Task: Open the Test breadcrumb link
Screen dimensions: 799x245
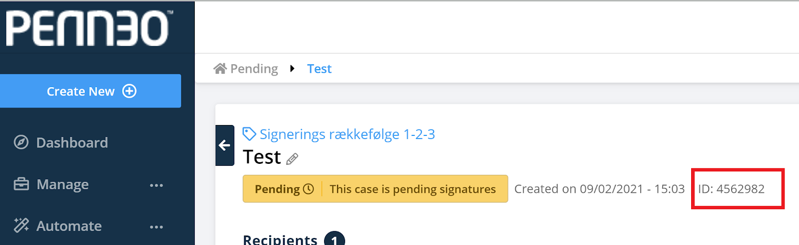Action: pyautogui.click(x=319, y=69)
